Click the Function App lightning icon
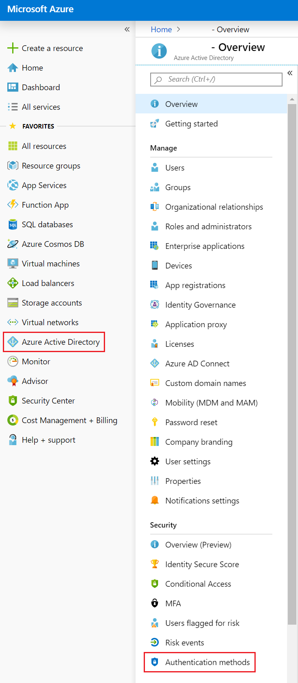Viewport: 298px width, 683px height. pyautogui.click(x=13, y=205)
